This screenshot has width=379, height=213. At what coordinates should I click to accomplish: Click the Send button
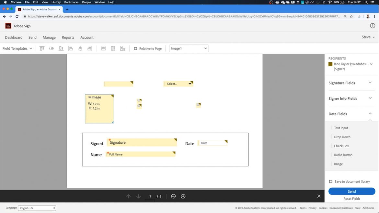point(351,191)
